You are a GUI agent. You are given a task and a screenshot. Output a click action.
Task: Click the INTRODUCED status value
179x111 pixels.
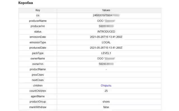(106, 32)
